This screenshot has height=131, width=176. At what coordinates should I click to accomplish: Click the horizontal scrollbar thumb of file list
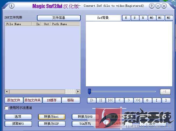[37, 92]
